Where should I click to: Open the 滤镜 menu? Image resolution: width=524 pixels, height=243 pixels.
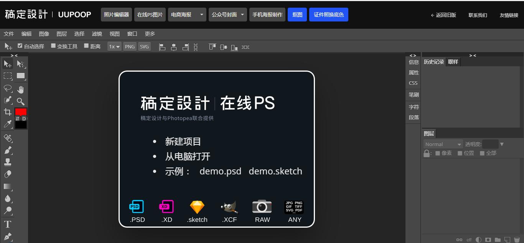pos(97,34)
